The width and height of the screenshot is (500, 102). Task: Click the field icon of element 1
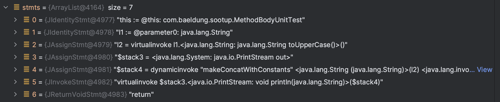click(x=26, y=32)
